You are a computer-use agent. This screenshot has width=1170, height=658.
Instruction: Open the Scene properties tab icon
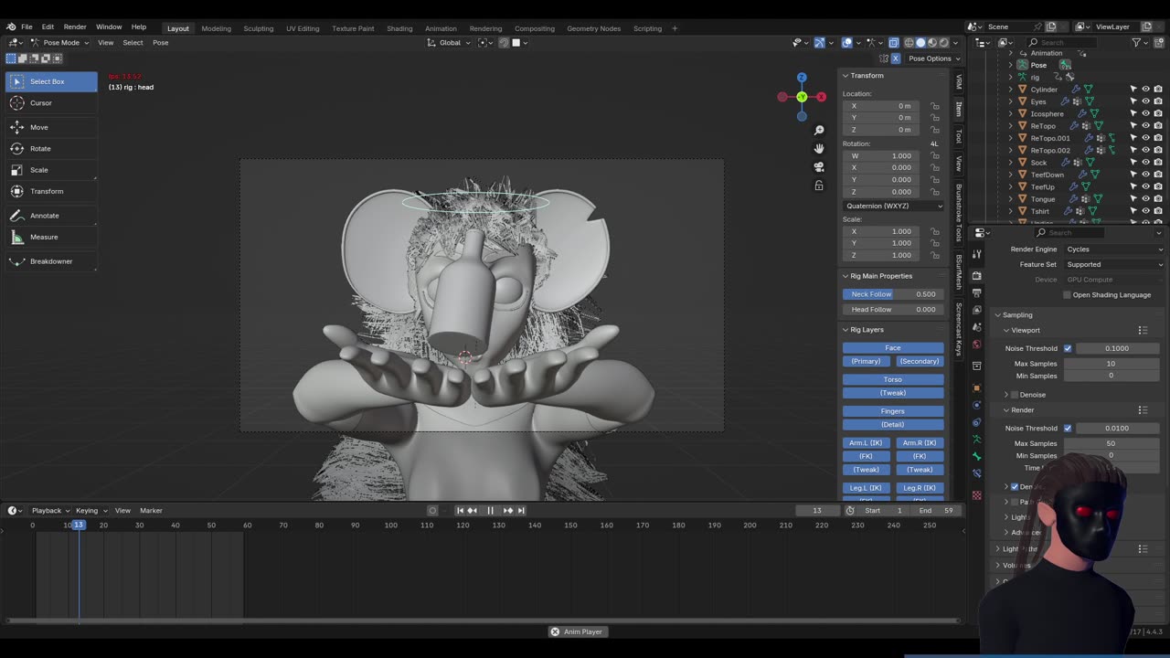pyautogui.click(x=977, y=328)
